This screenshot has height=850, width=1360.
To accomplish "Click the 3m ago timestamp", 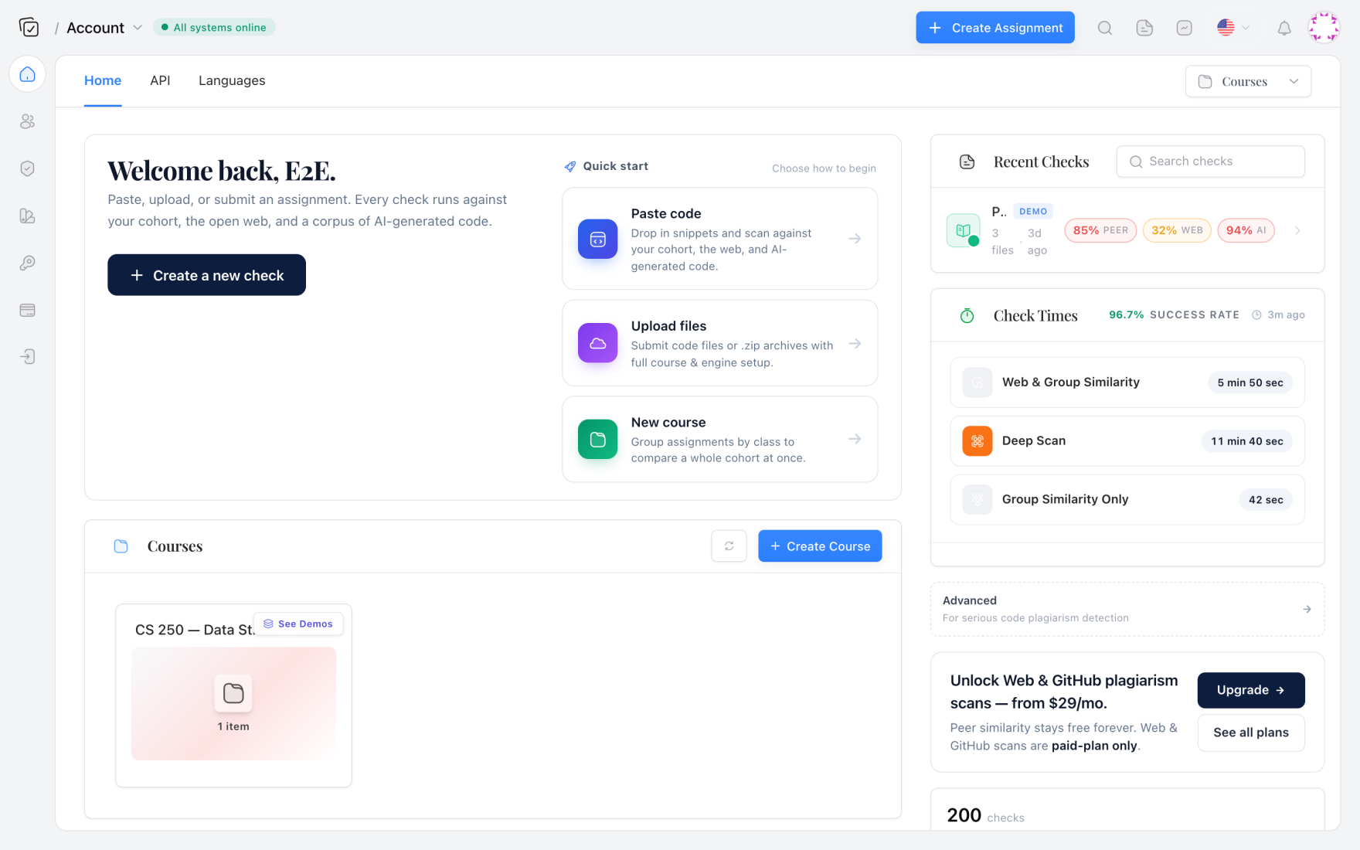I will pyautogui.click(x=1279, y=314).
